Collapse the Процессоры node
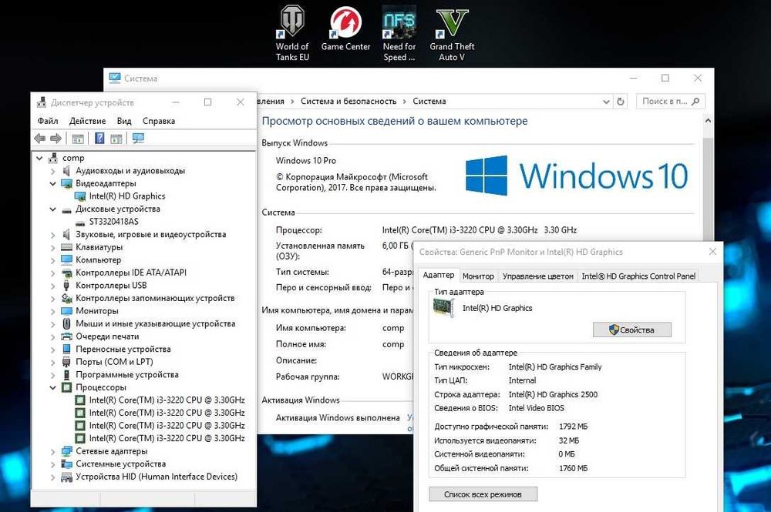Image resolution: width=771 pixels, height=512 pixels. 52,388
